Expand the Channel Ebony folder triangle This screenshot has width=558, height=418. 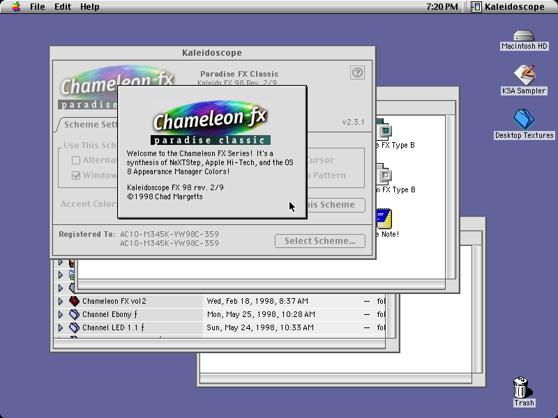pyautogui.click(x=61, y=314)
